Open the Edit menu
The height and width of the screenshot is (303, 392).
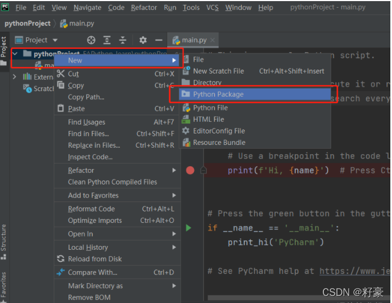click(39, 8)
